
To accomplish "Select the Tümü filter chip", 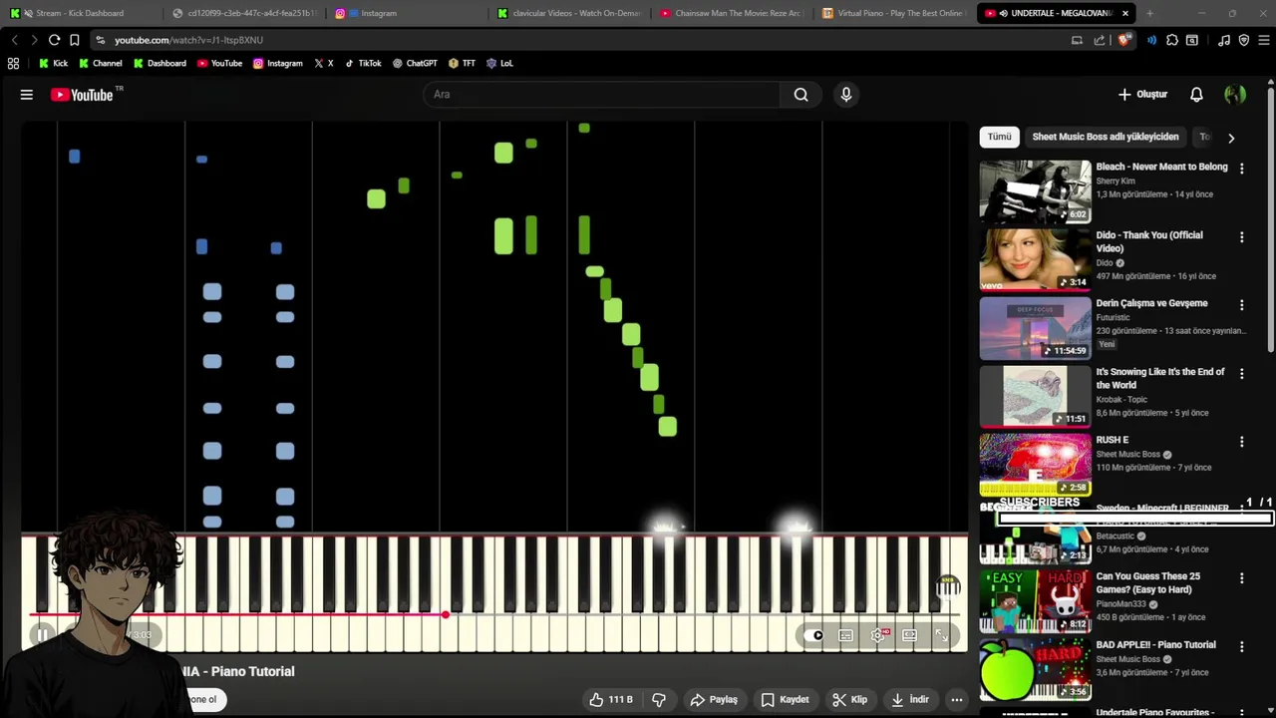I will tap(999, 137).
